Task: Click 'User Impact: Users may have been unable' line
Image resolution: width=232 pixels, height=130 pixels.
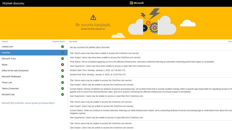Action: (105, 57)
